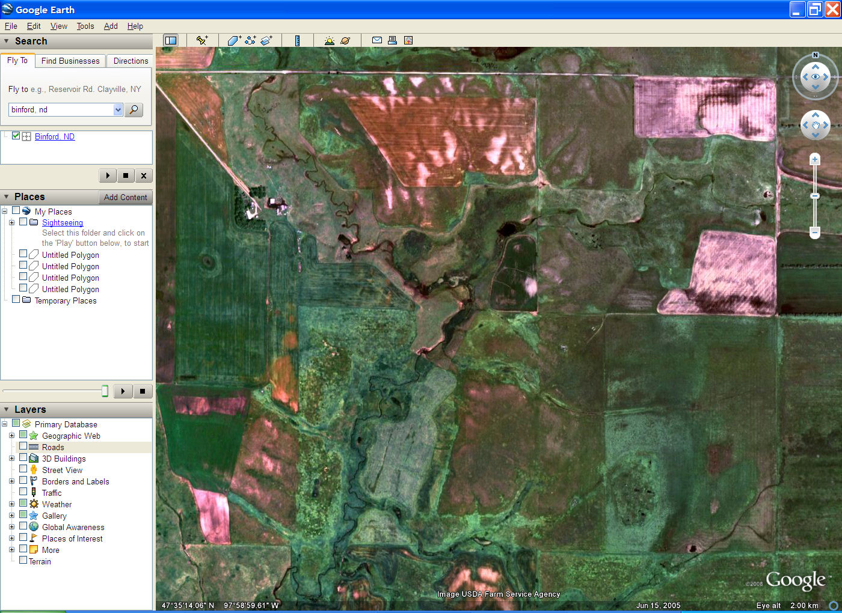Select the Add Path tool
Viewport: 842px width, 613px height.
pyautogui.click(x=250, y=40)
